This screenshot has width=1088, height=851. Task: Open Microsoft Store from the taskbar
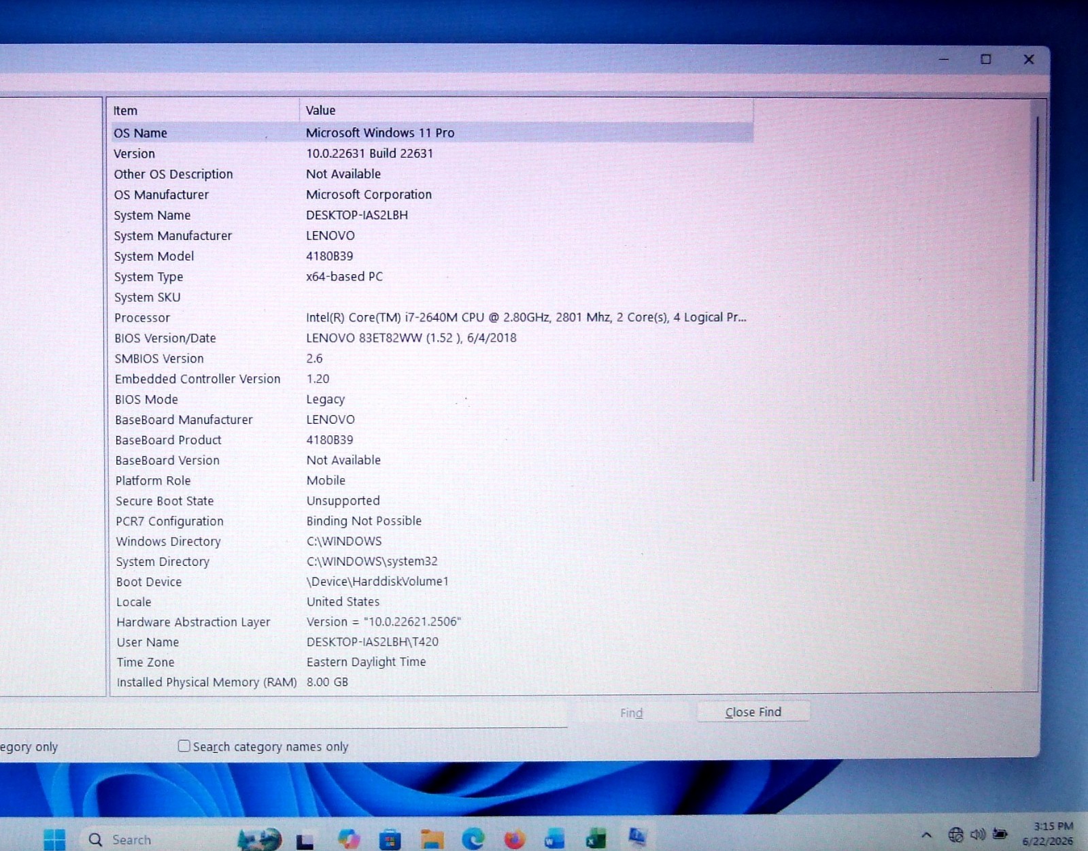coord(390,840)
